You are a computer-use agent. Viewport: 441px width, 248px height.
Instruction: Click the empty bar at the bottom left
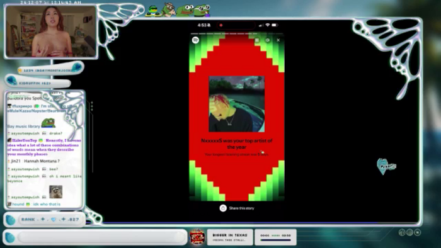pos(101,237)
